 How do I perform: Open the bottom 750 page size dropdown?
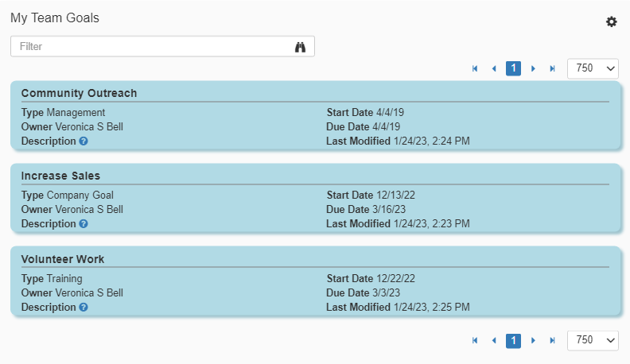click(x=593, y=340)
